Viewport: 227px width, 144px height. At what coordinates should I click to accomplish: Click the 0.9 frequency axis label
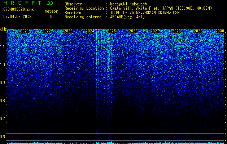pyautogui.click(x=3, y=83)
